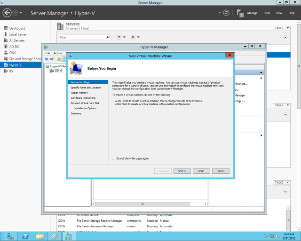Collapse the Hyper-V Manager Actions pane header
Image resolution: width=301 pixels, height=241 pixels.
click(x=261, y=72)
